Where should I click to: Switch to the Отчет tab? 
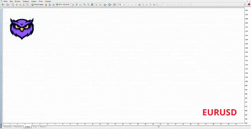coord(35,127)
